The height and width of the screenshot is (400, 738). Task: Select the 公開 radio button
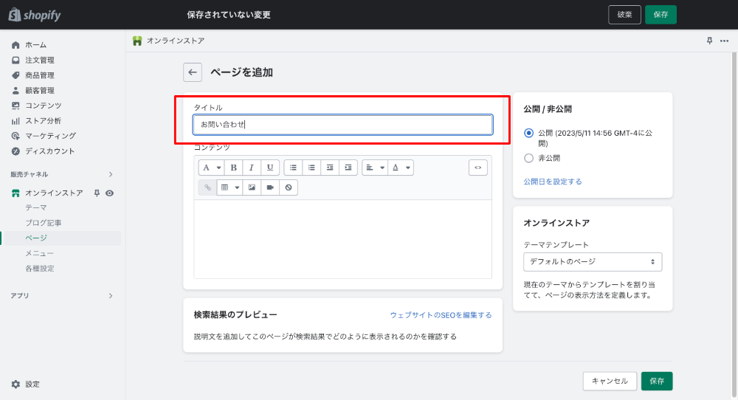click(x=528, y=134)
